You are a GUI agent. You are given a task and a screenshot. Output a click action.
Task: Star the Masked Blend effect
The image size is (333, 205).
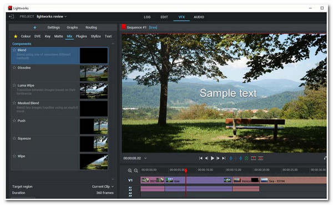pos(14,103)
